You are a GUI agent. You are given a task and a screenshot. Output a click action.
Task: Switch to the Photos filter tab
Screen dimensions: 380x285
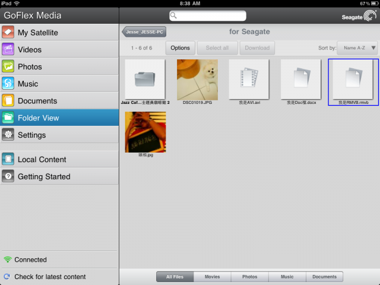(x=249, y=277)
